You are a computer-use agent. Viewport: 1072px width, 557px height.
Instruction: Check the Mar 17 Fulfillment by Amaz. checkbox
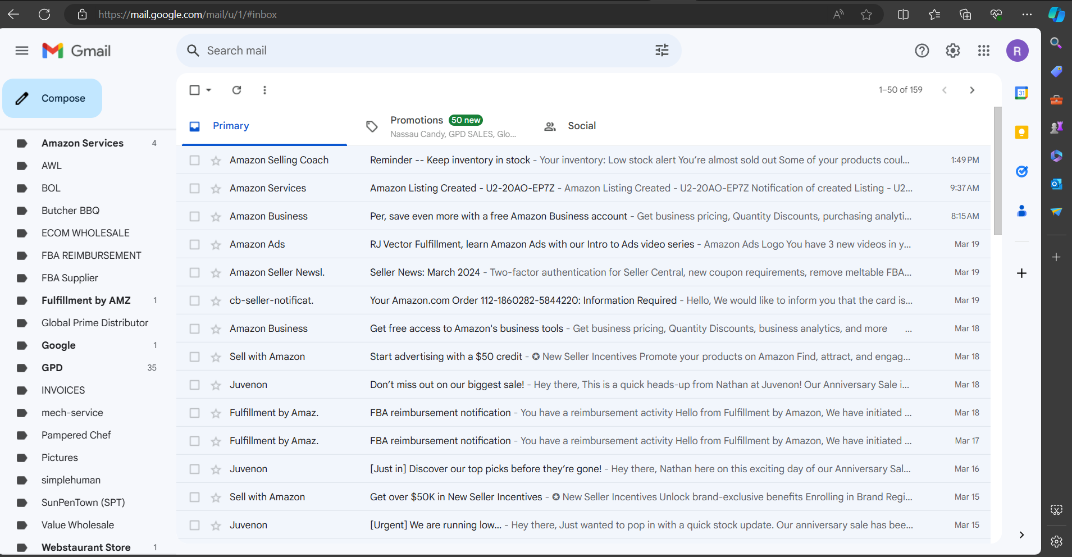point(194,441)
